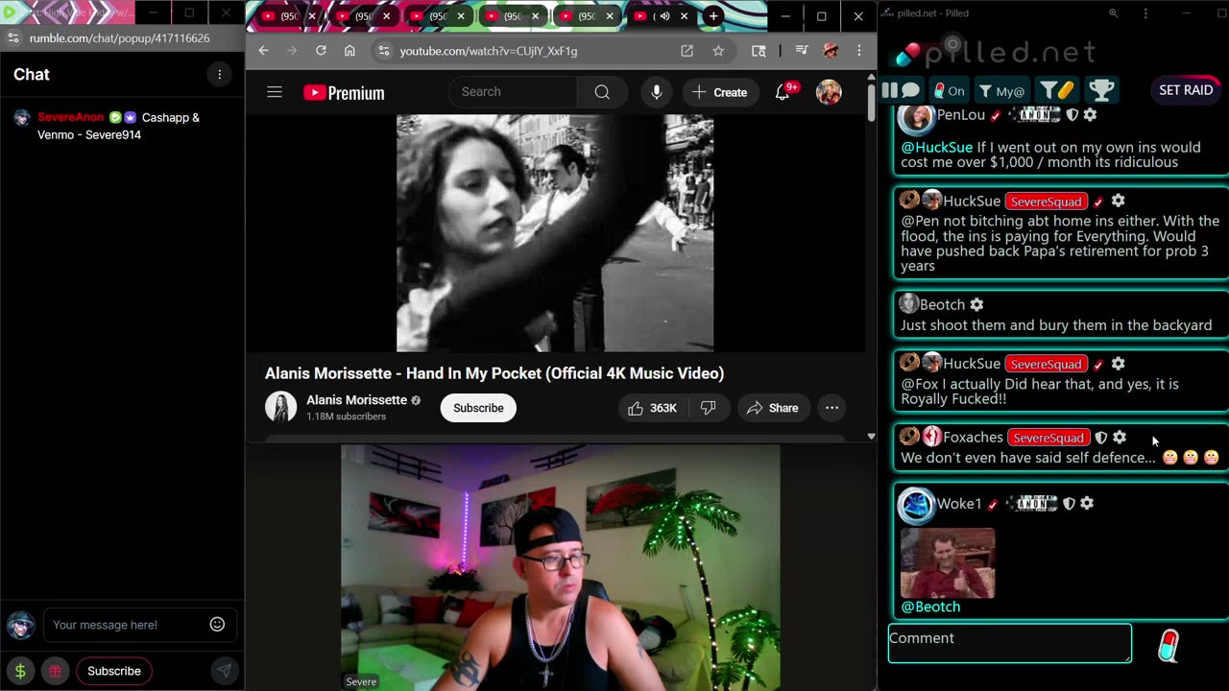
Task: Open gear on HuckSue's '@Fox I actually' message
Action: [x=1118, y=364]
